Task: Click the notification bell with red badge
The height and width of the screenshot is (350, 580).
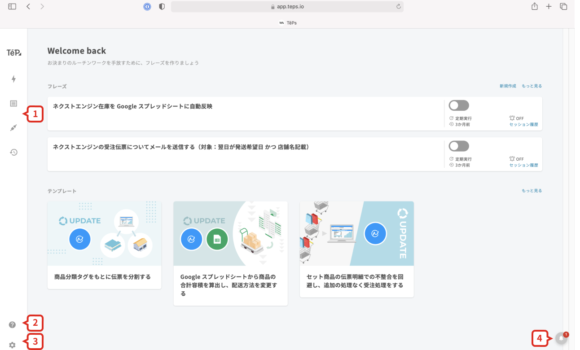Action: [x=561, y=338]
